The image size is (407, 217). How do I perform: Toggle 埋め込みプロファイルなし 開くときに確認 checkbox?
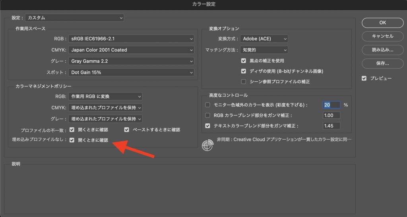tap(72, 140)
